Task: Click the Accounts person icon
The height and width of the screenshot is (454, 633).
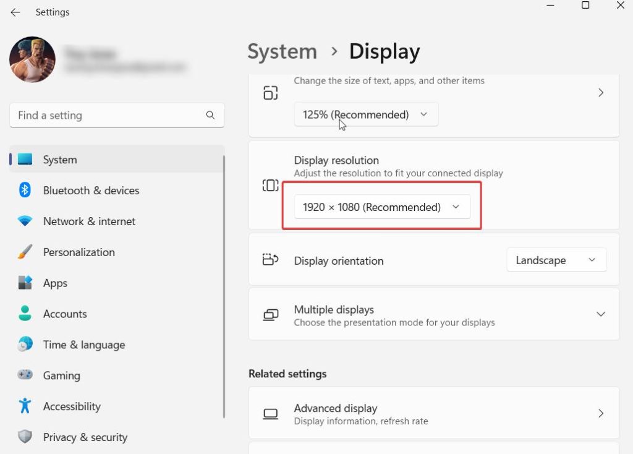Action: [x=25, y=314]
